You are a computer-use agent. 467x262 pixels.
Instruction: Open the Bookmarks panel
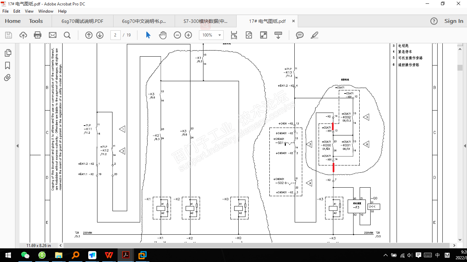[8, 65]
